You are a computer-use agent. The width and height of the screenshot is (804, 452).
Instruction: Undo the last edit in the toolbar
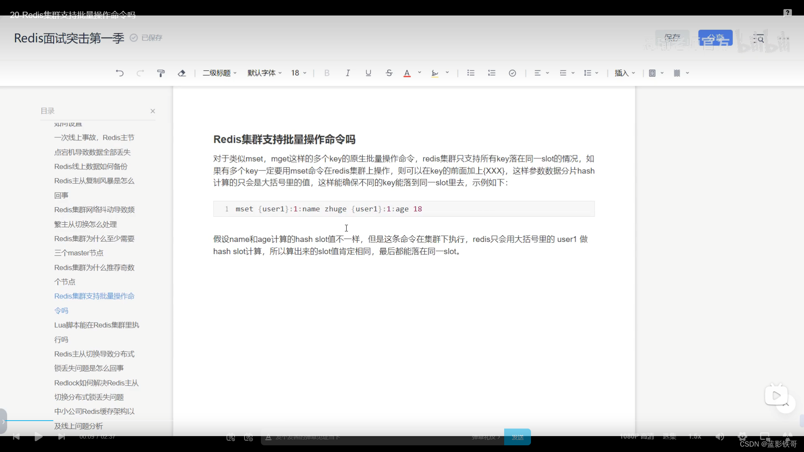click(x=120, y=73)
